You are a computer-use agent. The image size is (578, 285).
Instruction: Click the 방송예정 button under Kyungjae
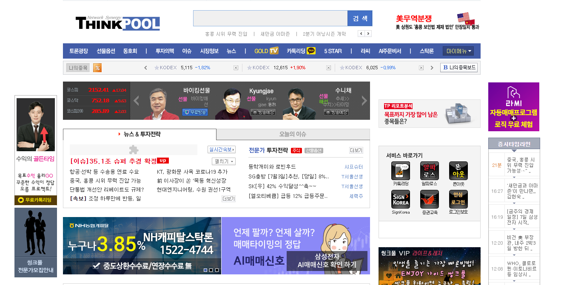(263, 112)
